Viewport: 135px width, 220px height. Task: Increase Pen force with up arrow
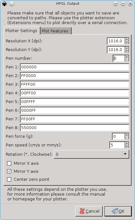pos(127,135)
